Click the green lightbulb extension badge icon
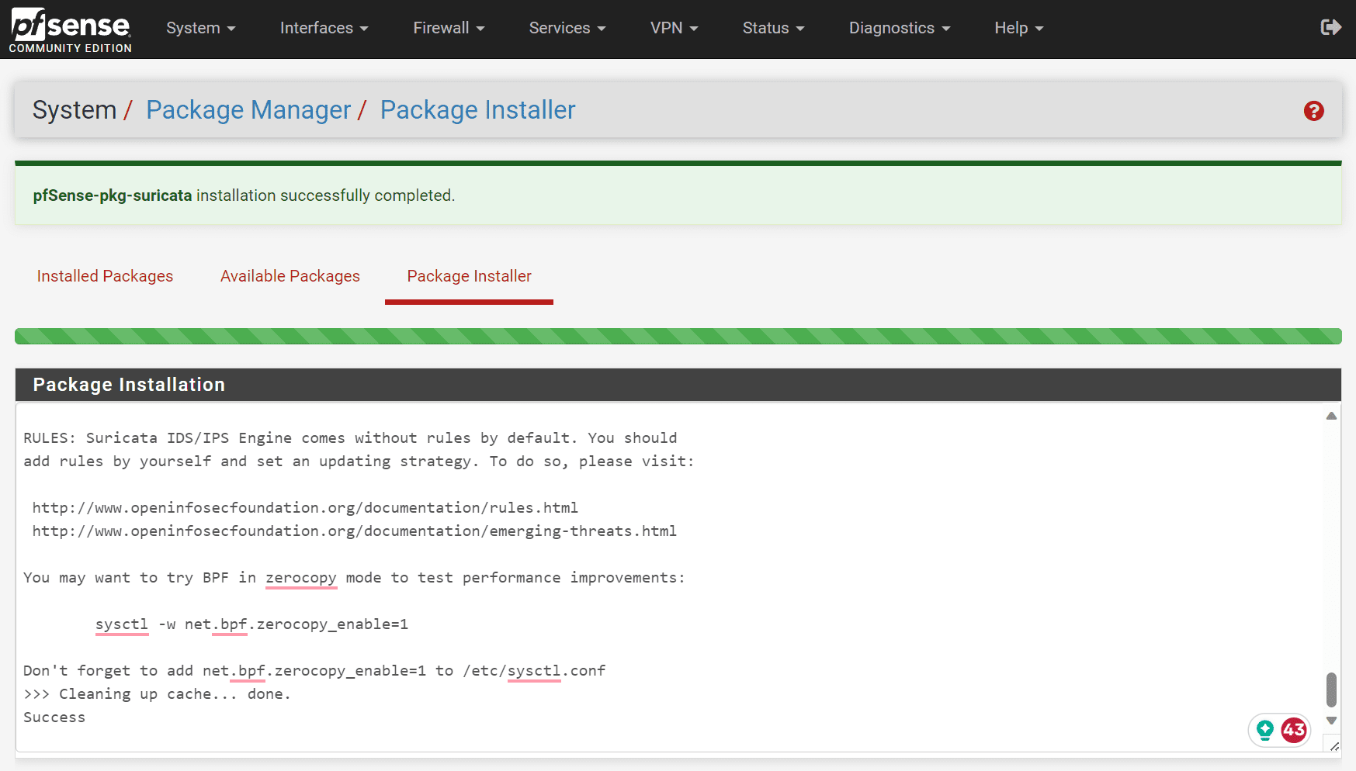1356x771 pixels. [x=1265, y=730]
